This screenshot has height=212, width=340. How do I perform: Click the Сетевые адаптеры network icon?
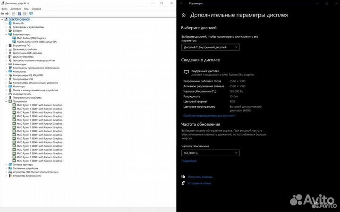coord(10,164)
